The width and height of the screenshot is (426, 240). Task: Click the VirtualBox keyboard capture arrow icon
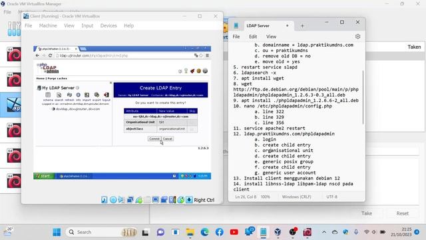tap(189, 200)
